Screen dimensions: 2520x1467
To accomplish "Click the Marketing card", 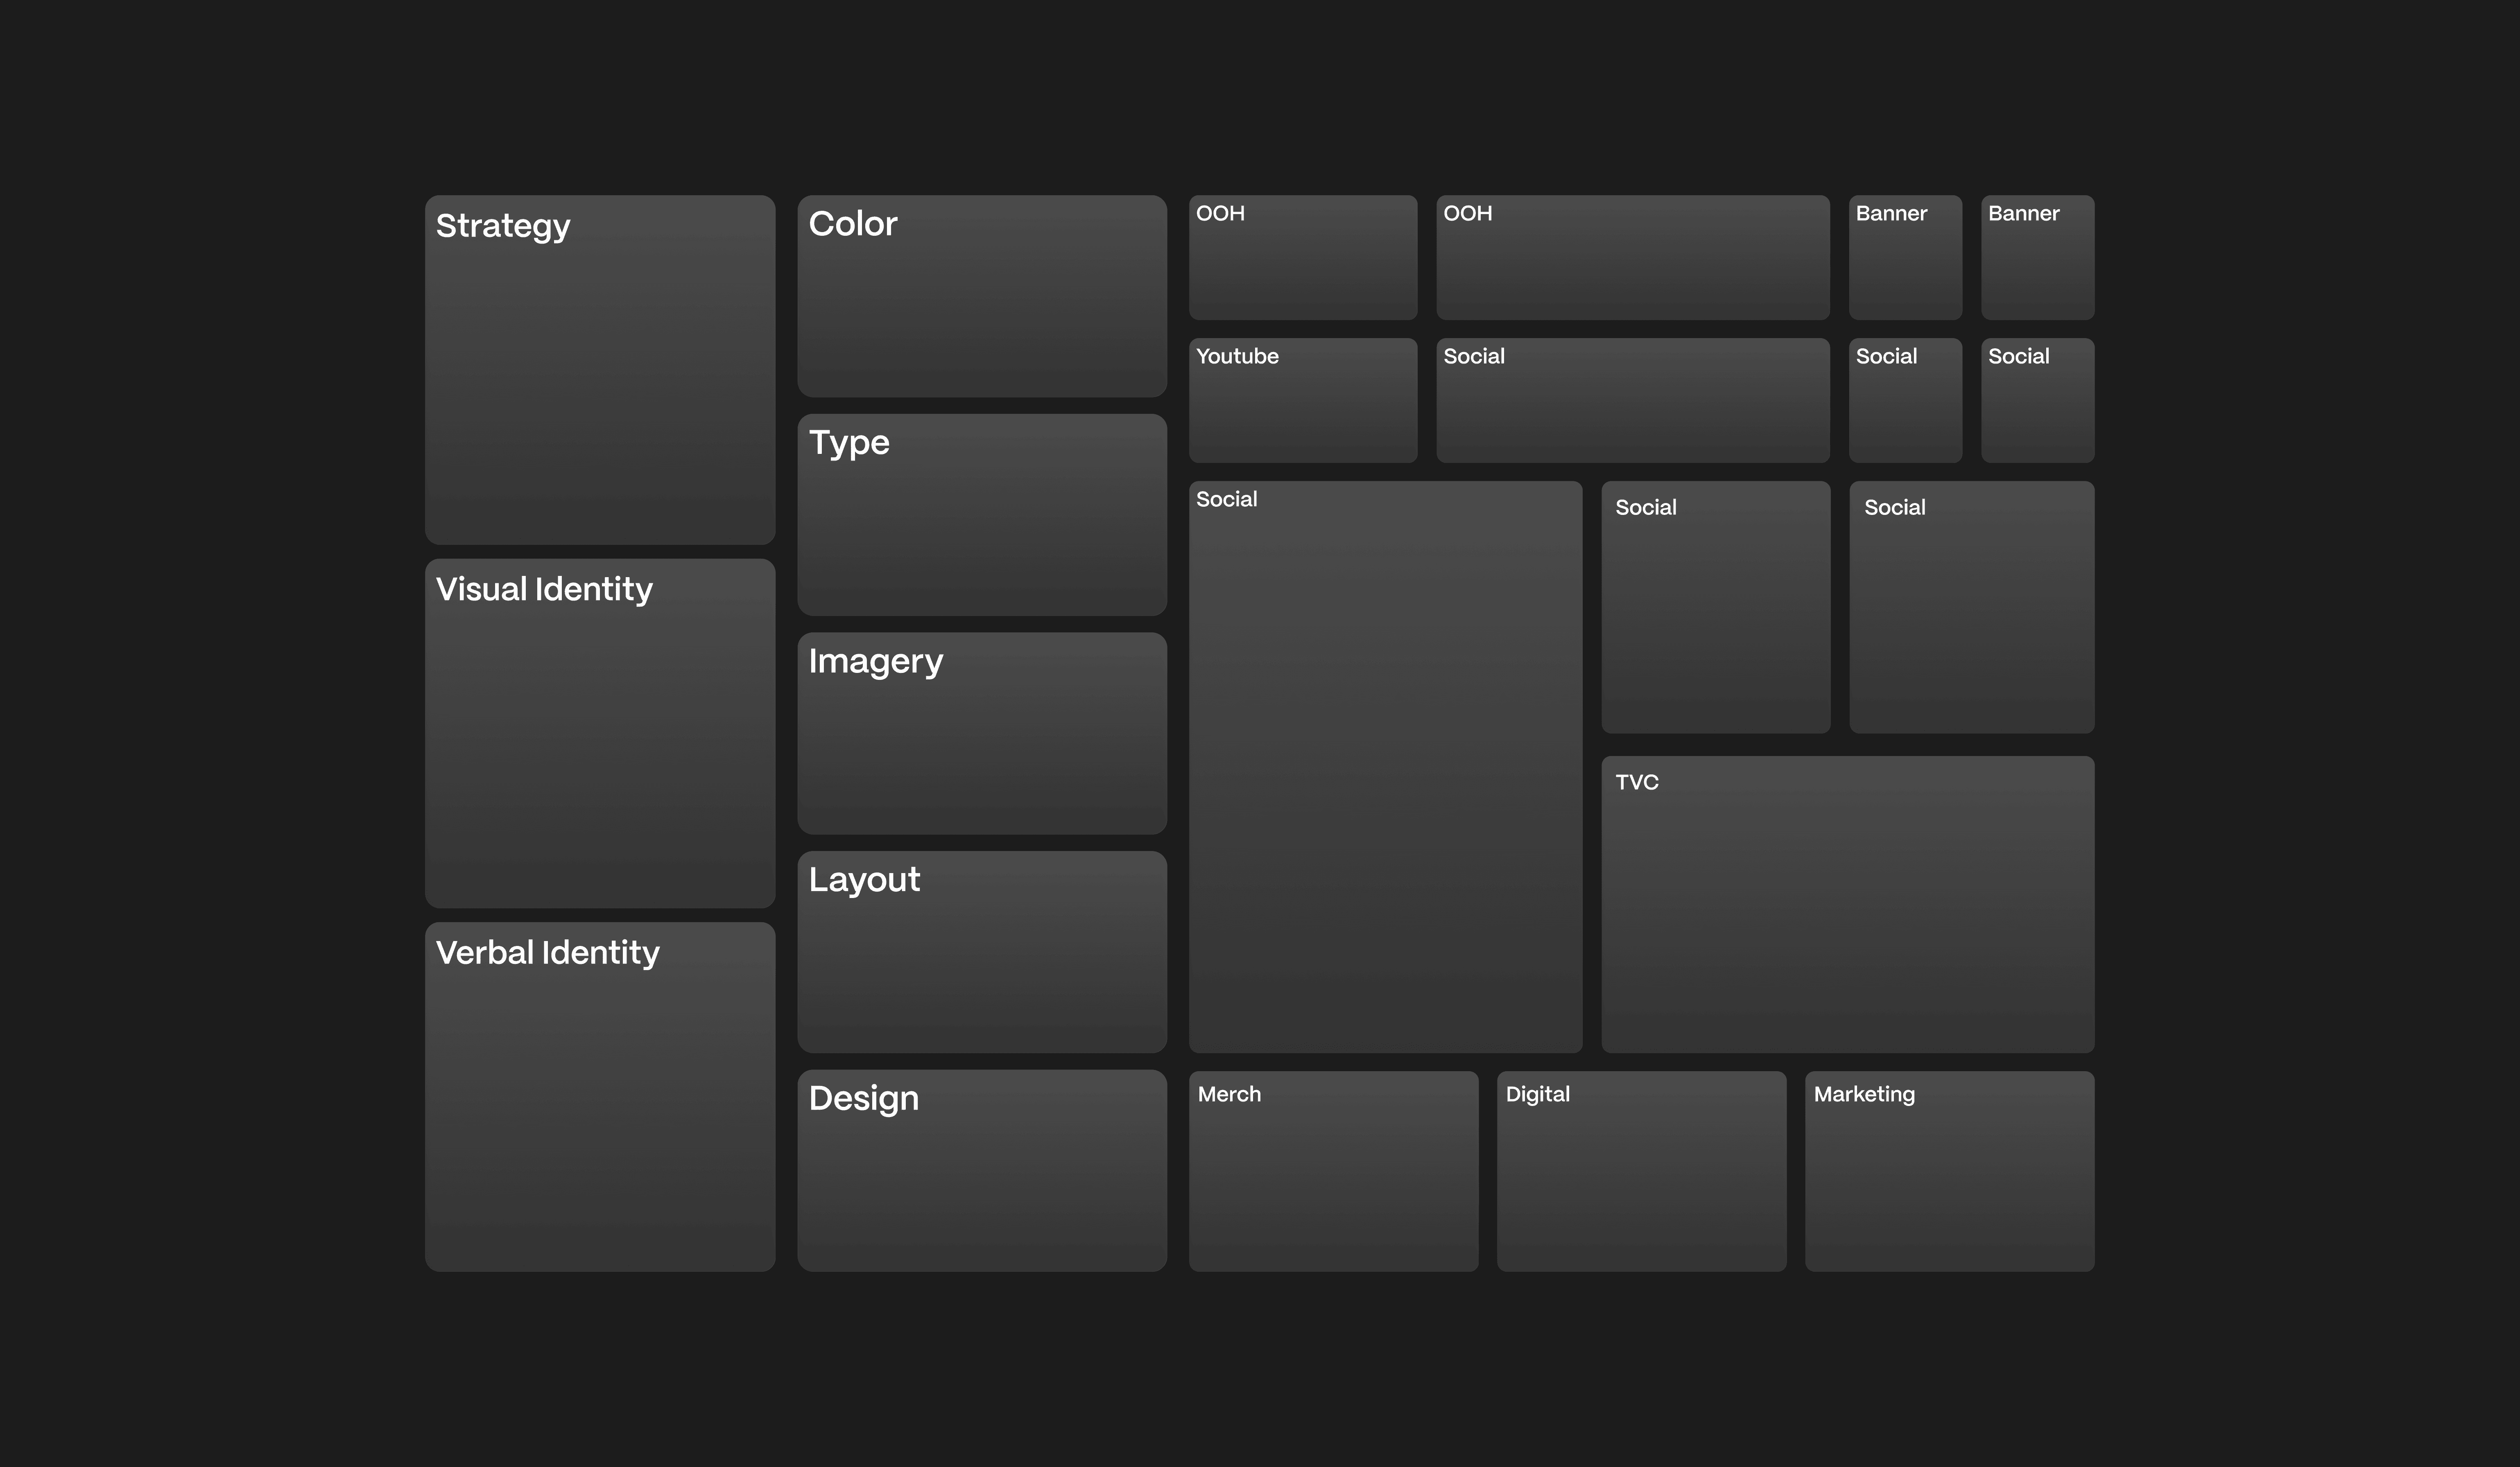I will (x=1949, y=1171).
